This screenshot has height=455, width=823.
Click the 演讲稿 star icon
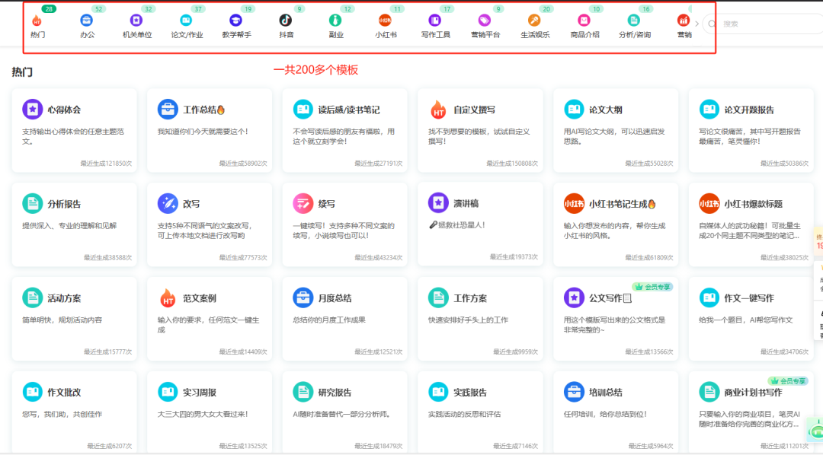click(x=438, y=203)
